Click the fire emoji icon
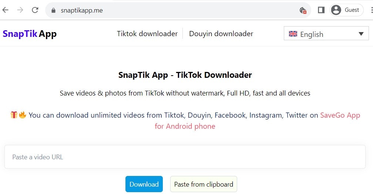 click(22, 115)
